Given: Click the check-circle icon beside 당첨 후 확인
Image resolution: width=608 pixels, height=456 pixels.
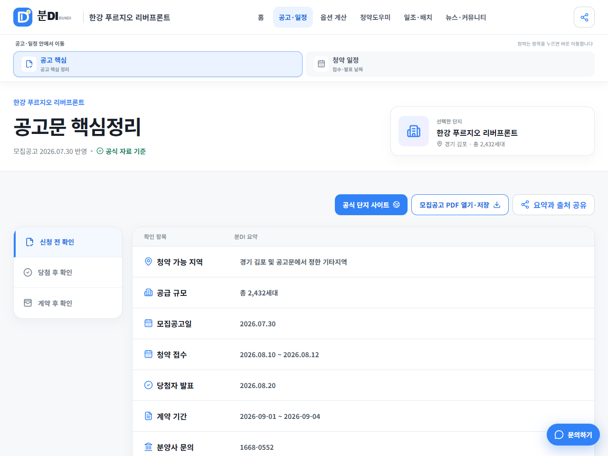Looking at the screenshot, I should click(28, 272).
